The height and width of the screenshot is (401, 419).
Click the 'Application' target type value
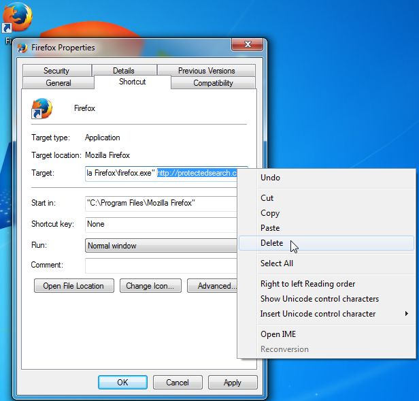click(x=102, y=138)
